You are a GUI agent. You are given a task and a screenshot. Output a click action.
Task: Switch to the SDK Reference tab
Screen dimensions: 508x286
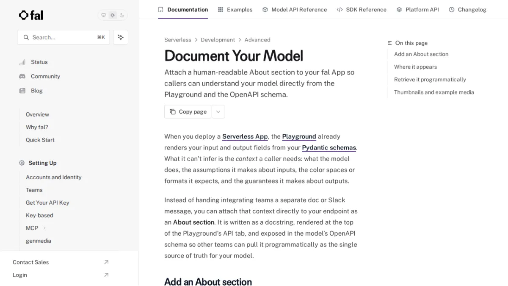click(362, 9)
